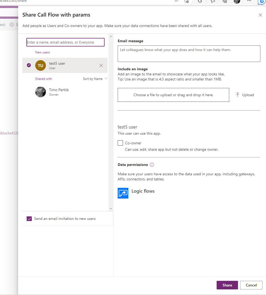Click the Logic flows connector icon

tap(123, 193)
